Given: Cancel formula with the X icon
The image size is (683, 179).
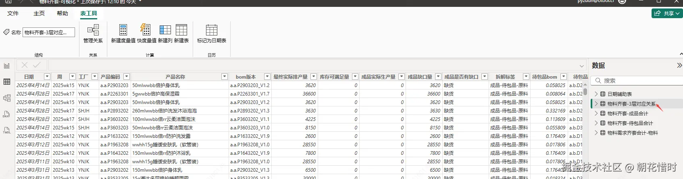Looking at the screenshot, I should [x=25, y=65].
